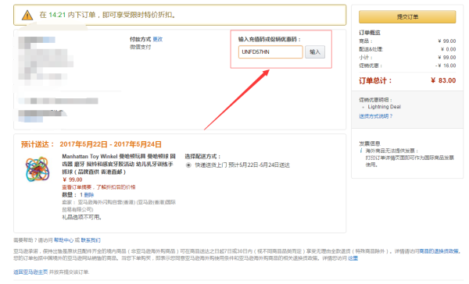The image size is (469, 284).
Task: Open the 帮助中心 help center link
Action: click(63, 240)
